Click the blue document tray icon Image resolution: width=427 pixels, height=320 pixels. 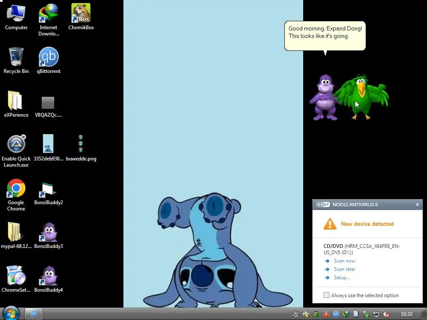pyautogui.click(x=356, y=314)
